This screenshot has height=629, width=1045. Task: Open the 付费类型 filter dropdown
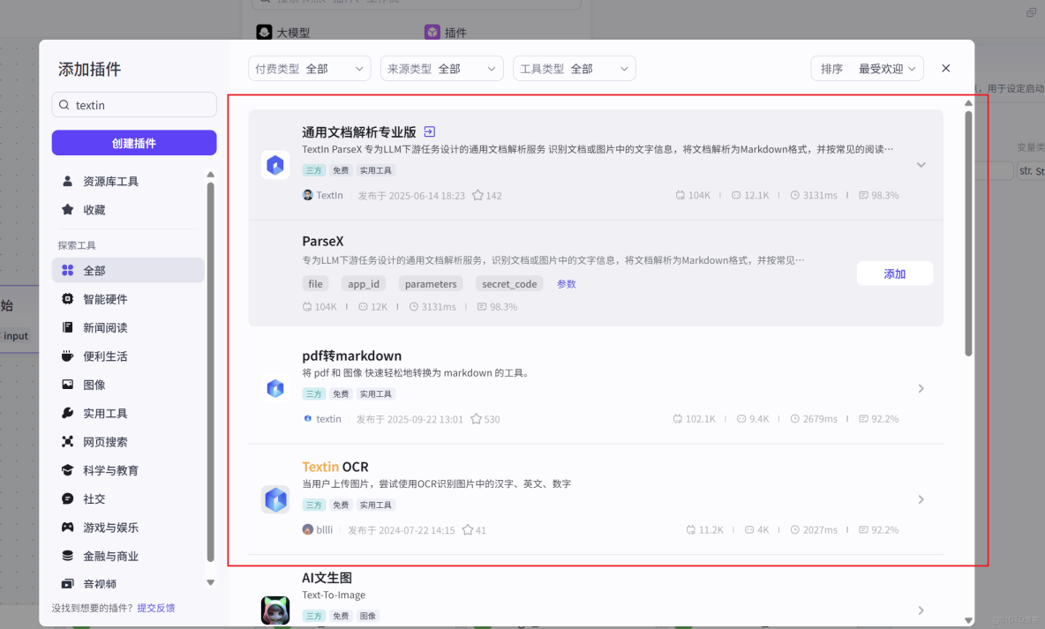click(309, 68)
